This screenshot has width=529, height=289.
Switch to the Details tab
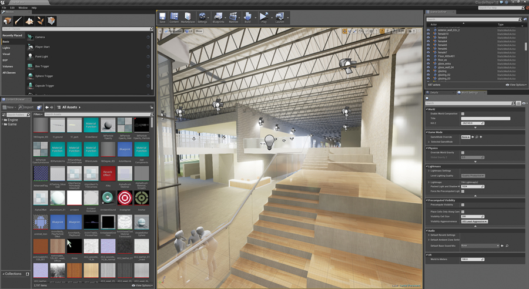point(434,92)
